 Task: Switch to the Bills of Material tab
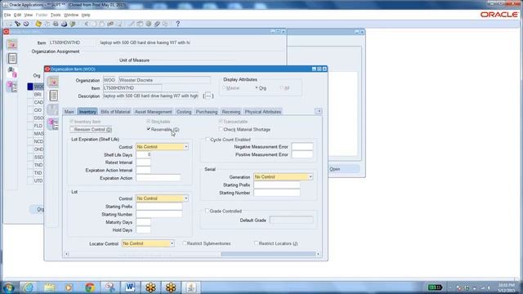click(115, 112)
